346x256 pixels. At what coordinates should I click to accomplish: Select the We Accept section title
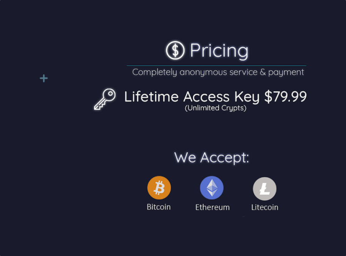pyautogui.click(x=211, y=158)
